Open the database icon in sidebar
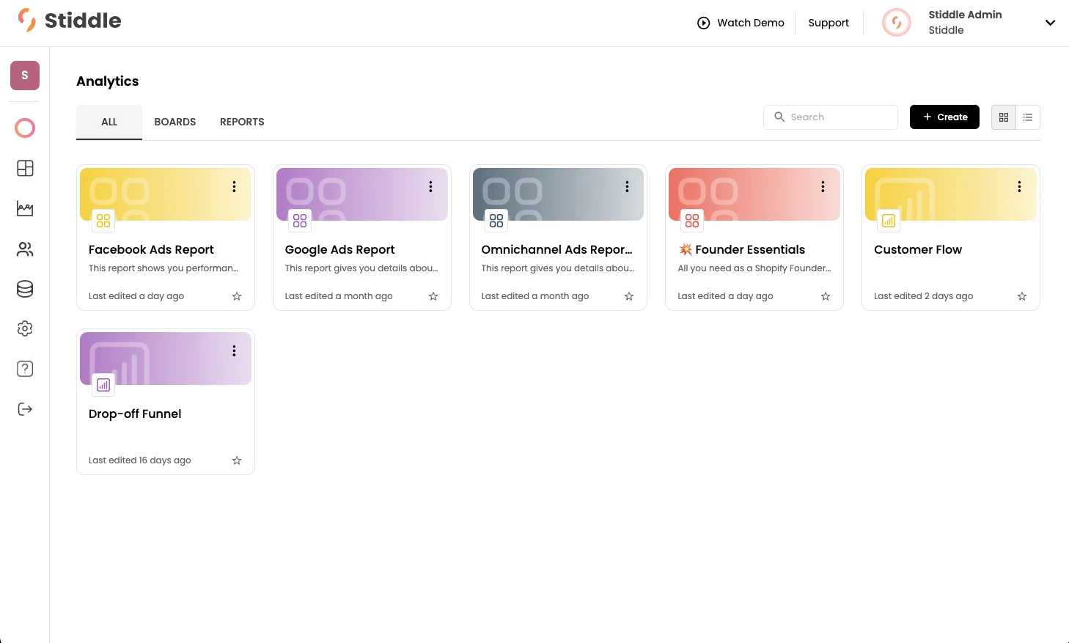Screen dimensions: 1069x643 pos(25,289)
